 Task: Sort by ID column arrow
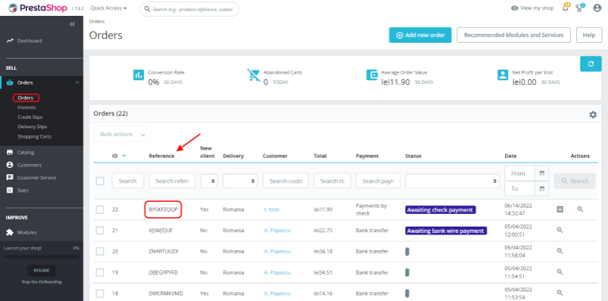(124, 156)
